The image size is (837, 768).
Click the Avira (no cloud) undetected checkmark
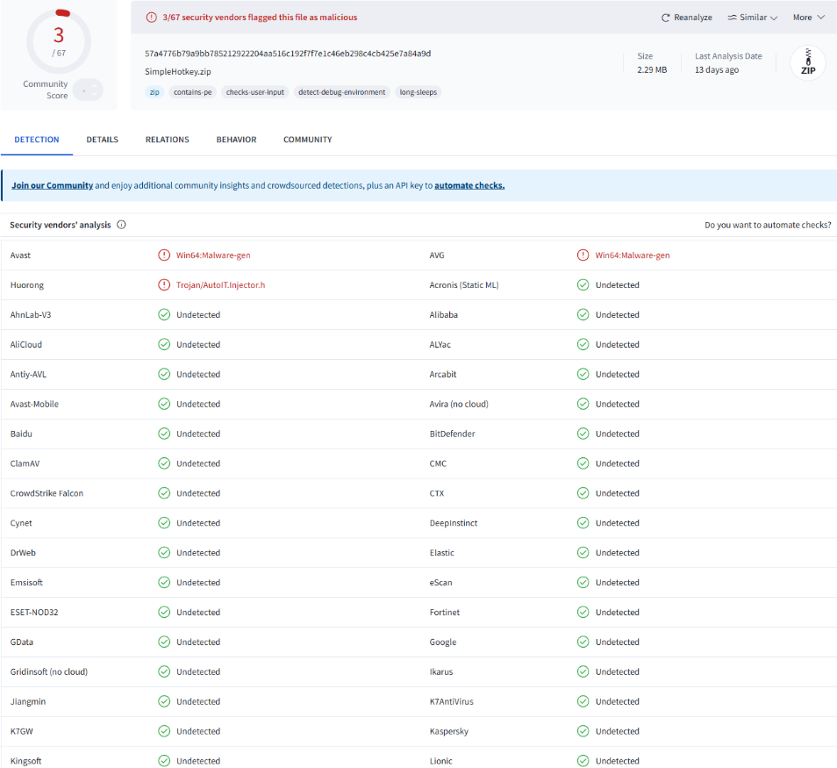point(583,404)
